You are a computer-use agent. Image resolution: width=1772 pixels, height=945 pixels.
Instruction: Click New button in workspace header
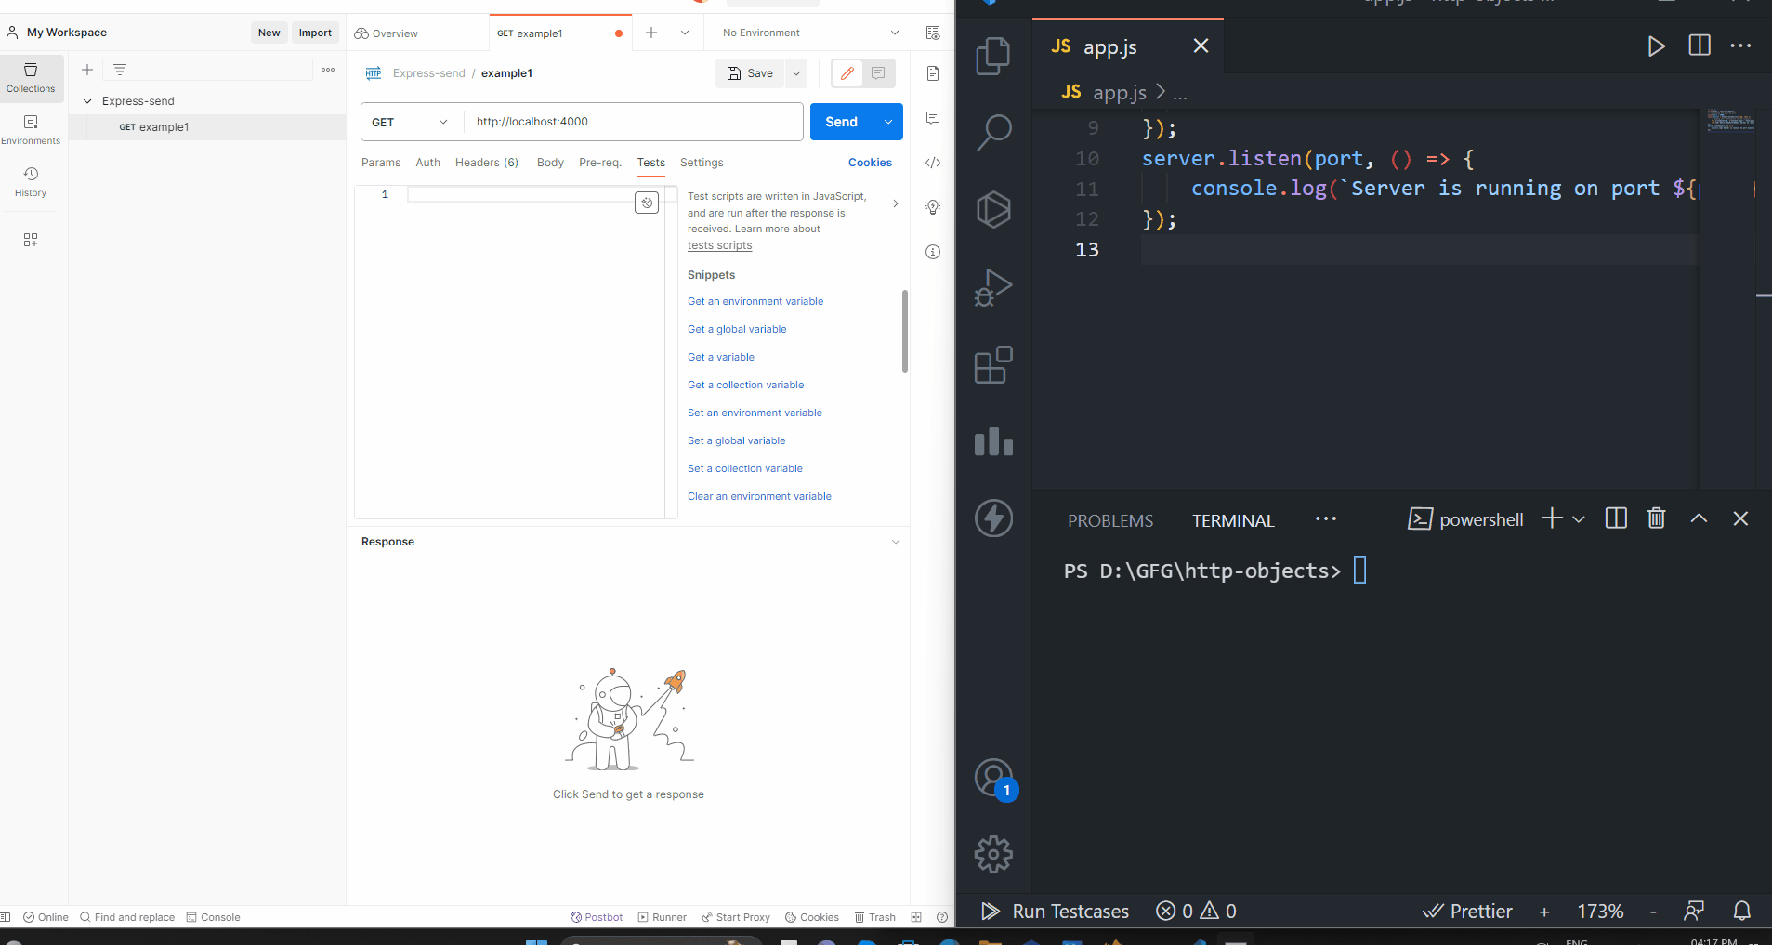(269, 33)
